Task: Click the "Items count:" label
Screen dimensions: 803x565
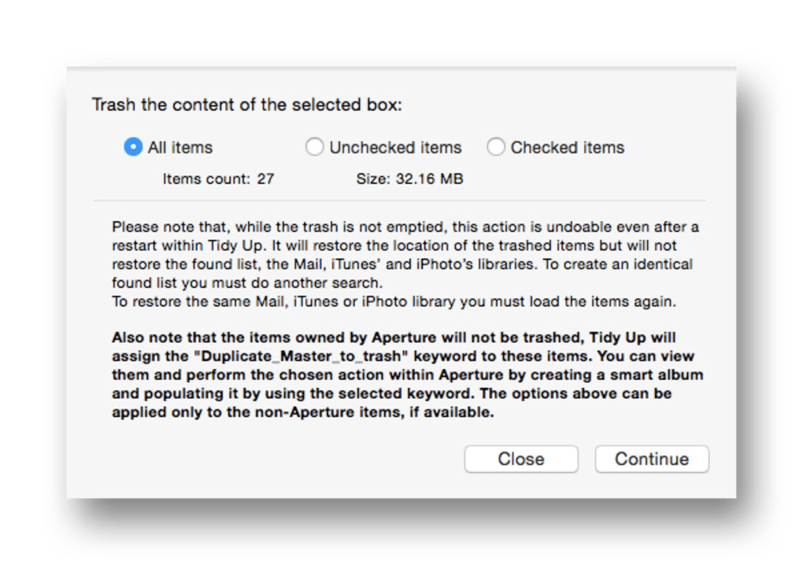Action: pos(206,179)
